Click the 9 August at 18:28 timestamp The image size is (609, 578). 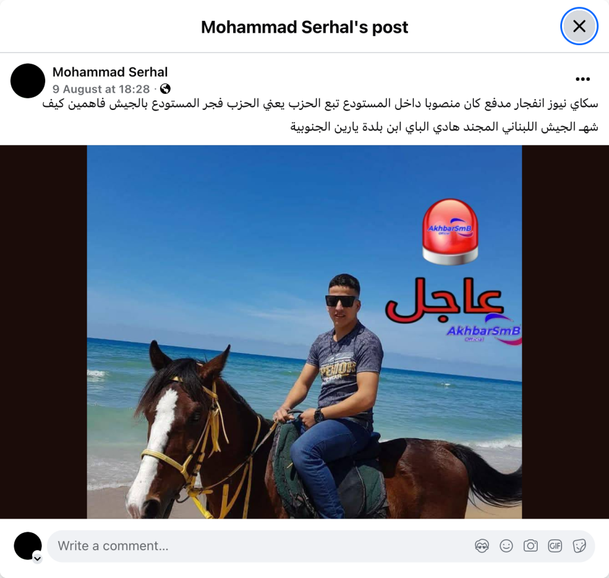(101, 89)
